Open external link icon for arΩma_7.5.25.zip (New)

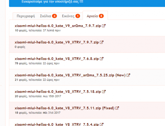click(x=128, y=75)
